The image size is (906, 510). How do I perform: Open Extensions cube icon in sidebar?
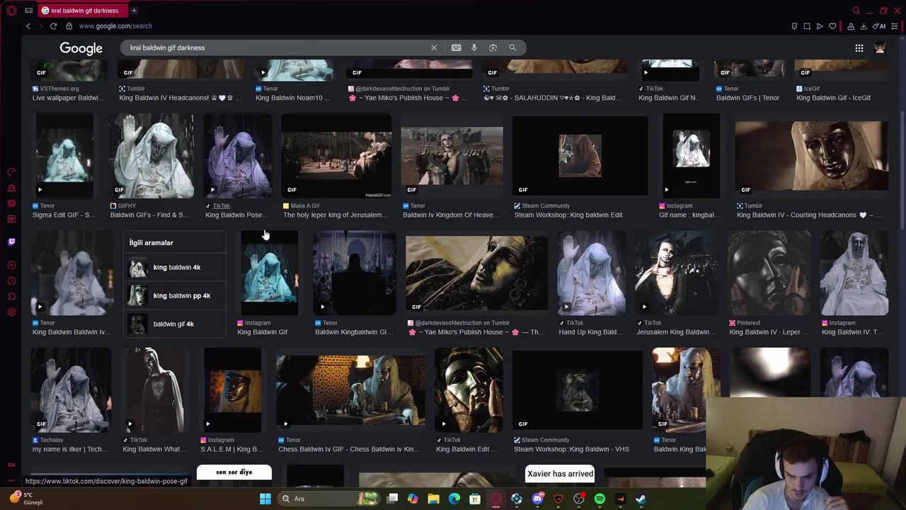coord(11,297)
